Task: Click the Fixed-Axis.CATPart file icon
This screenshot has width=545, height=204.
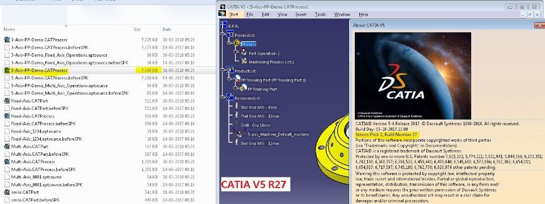Action: (7, 101)
